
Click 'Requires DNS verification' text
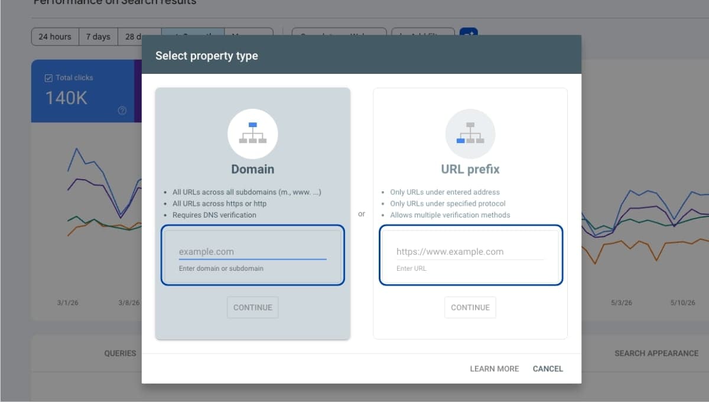point(214,215)
